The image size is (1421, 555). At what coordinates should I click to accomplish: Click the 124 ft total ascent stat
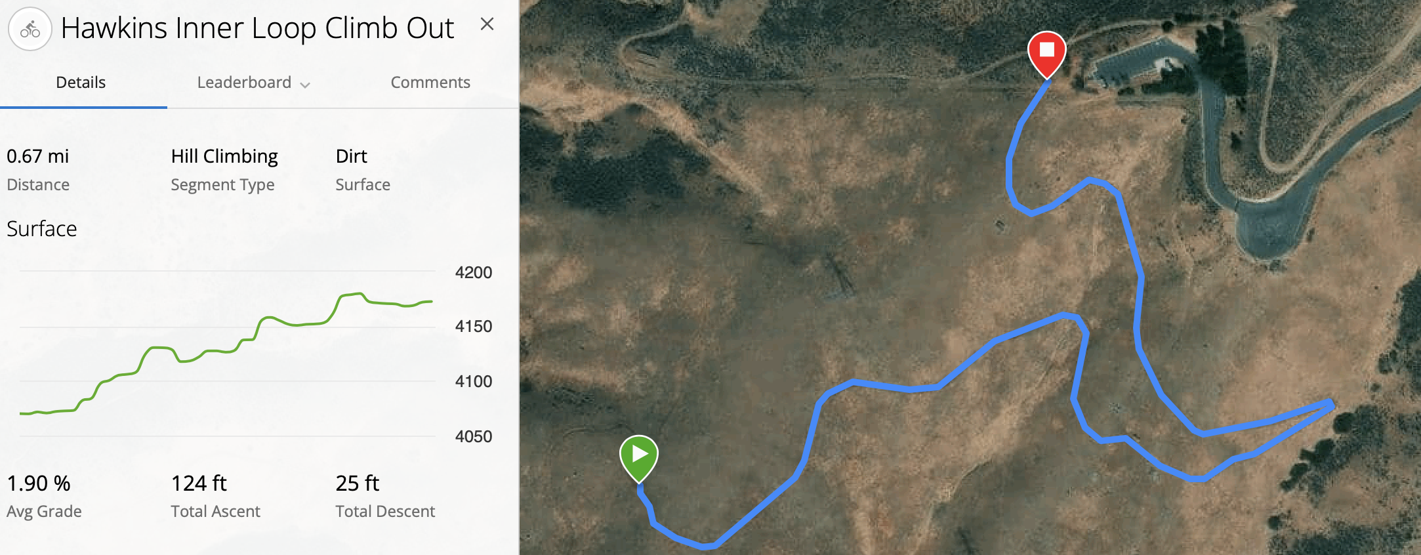point(199,483)
